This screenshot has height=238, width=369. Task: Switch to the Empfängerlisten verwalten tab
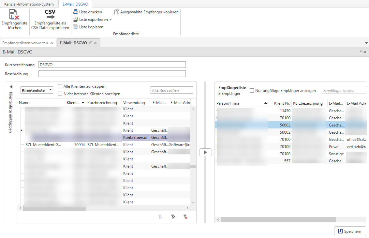[x=25, y=43]
